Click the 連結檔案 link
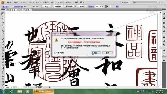 point(5,7)
